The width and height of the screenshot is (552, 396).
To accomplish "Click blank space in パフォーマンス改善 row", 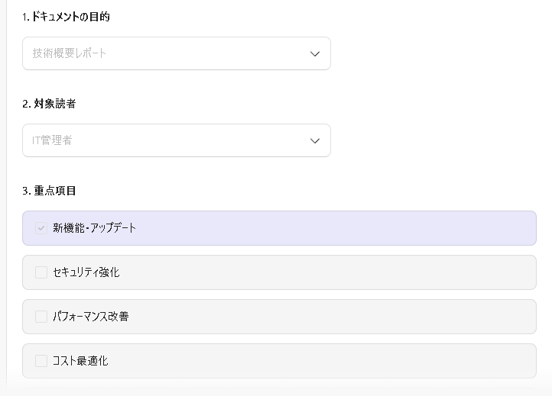I will 344,317.
